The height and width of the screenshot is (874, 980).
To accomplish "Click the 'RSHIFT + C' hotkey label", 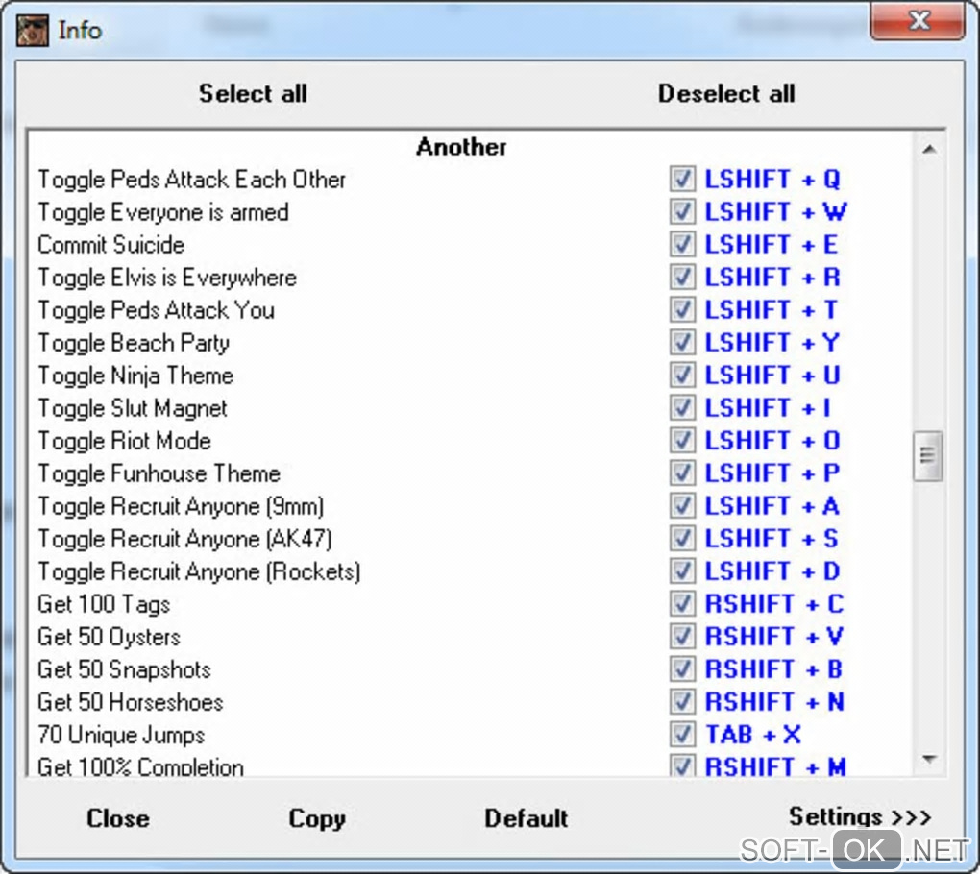I will pyautogui.click(x=774, y=604).
